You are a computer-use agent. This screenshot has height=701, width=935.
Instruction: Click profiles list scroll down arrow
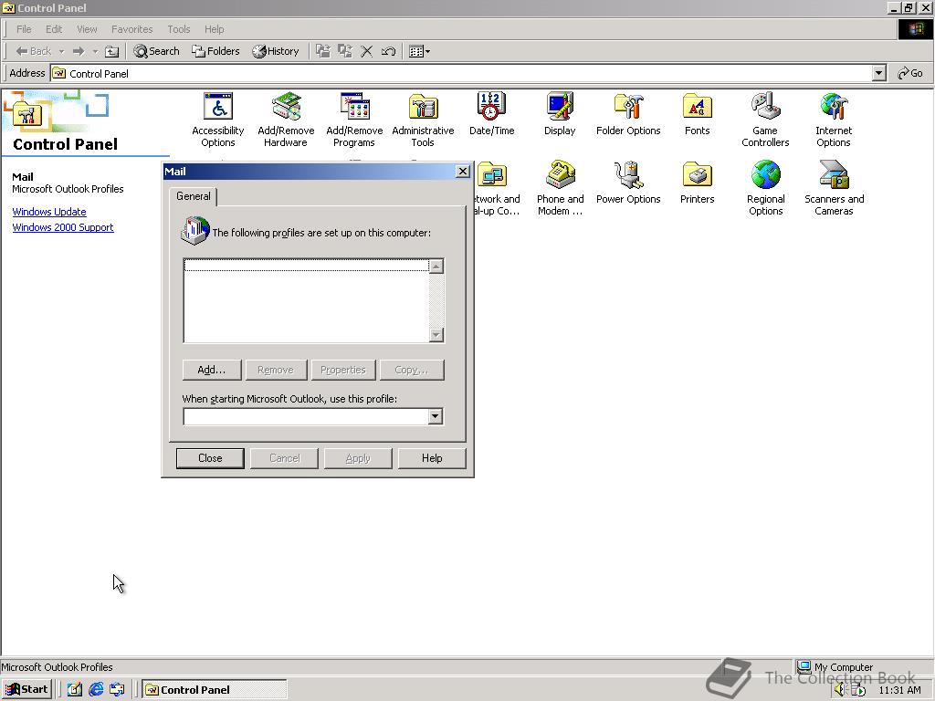point(436,335)
